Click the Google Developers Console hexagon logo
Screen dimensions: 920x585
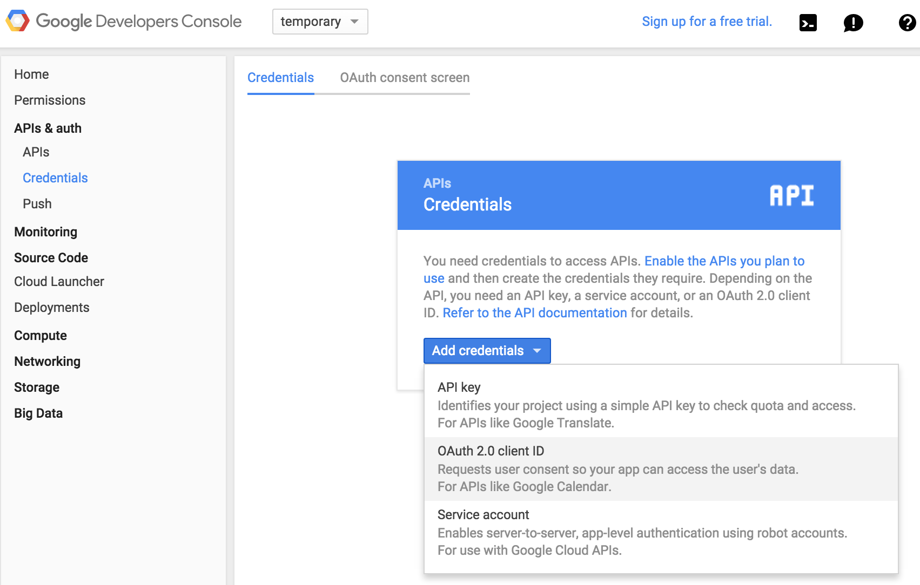click(17, 21)
